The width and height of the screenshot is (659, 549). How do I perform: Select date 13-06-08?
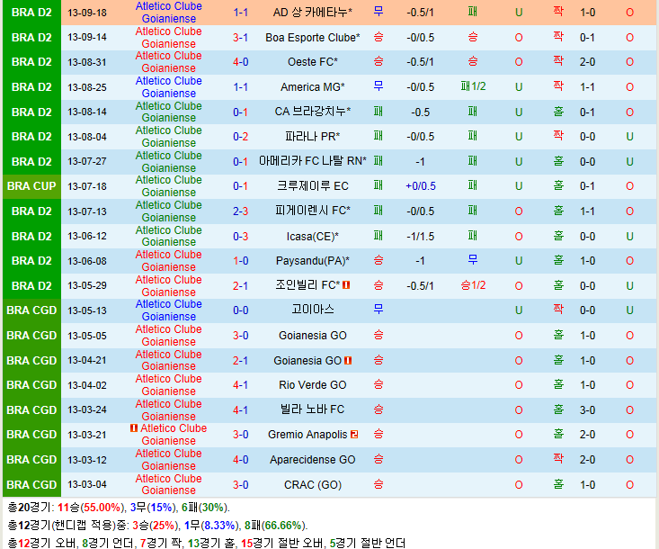tap(87, 260)
